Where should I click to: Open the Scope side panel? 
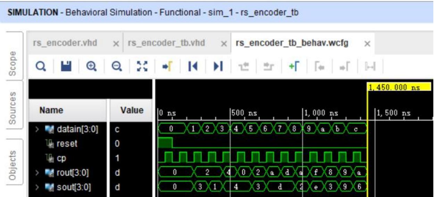tap(12, 62)
